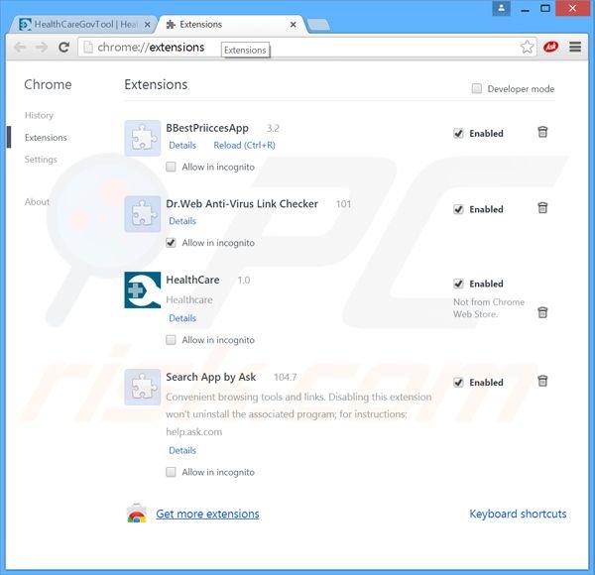Allow Search App by Ask in incognito
The width and height of the screenshot is (595, 575).
(x=171, y=472)
